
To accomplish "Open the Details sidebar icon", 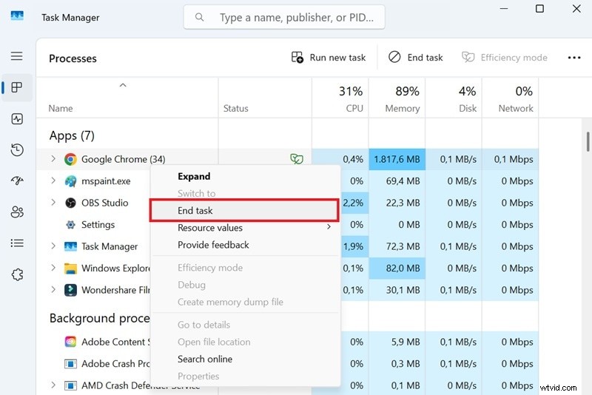I will (16, 243).
